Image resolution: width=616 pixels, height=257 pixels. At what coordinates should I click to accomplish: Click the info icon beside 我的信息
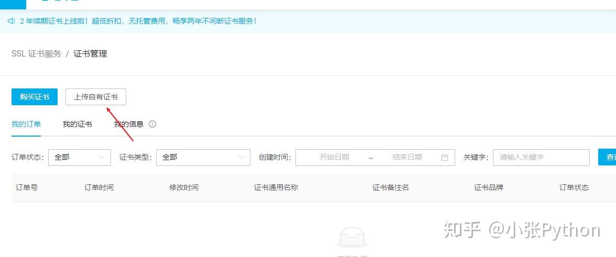(x=152, y=125)
